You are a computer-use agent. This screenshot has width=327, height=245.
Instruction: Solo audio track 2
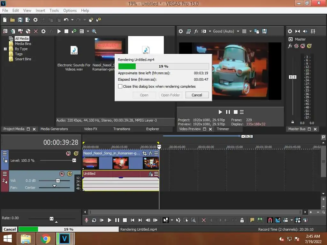click(70, 174)
